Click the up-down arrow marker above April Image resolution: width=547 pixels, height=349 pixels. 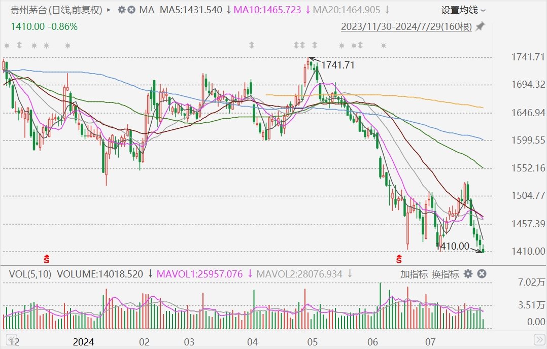(x=252, y=45)
